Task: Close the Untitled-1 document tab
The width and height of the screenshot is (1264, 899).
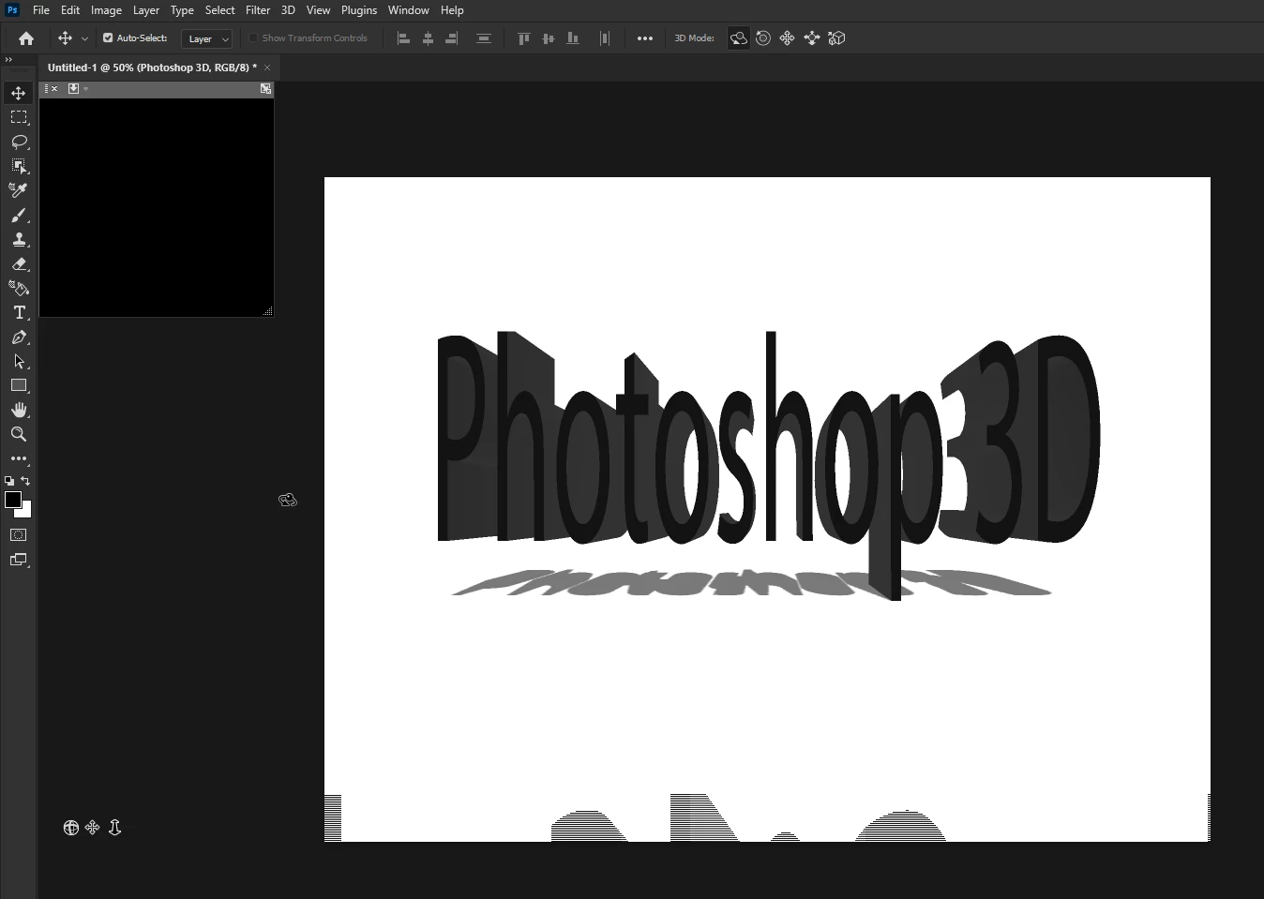Action: click(267, 67)
